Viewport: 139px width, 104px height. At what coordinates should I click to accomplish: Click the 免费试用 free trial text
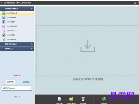[17, 75]
